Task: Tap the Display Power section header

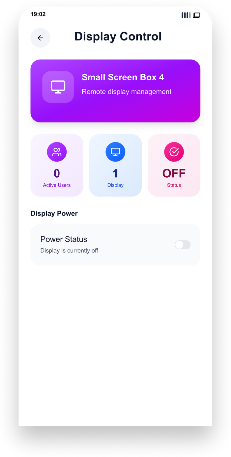Action: [54, 214]
